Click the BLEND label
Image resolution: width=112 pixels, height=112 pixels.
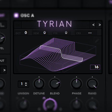(55, 93)
